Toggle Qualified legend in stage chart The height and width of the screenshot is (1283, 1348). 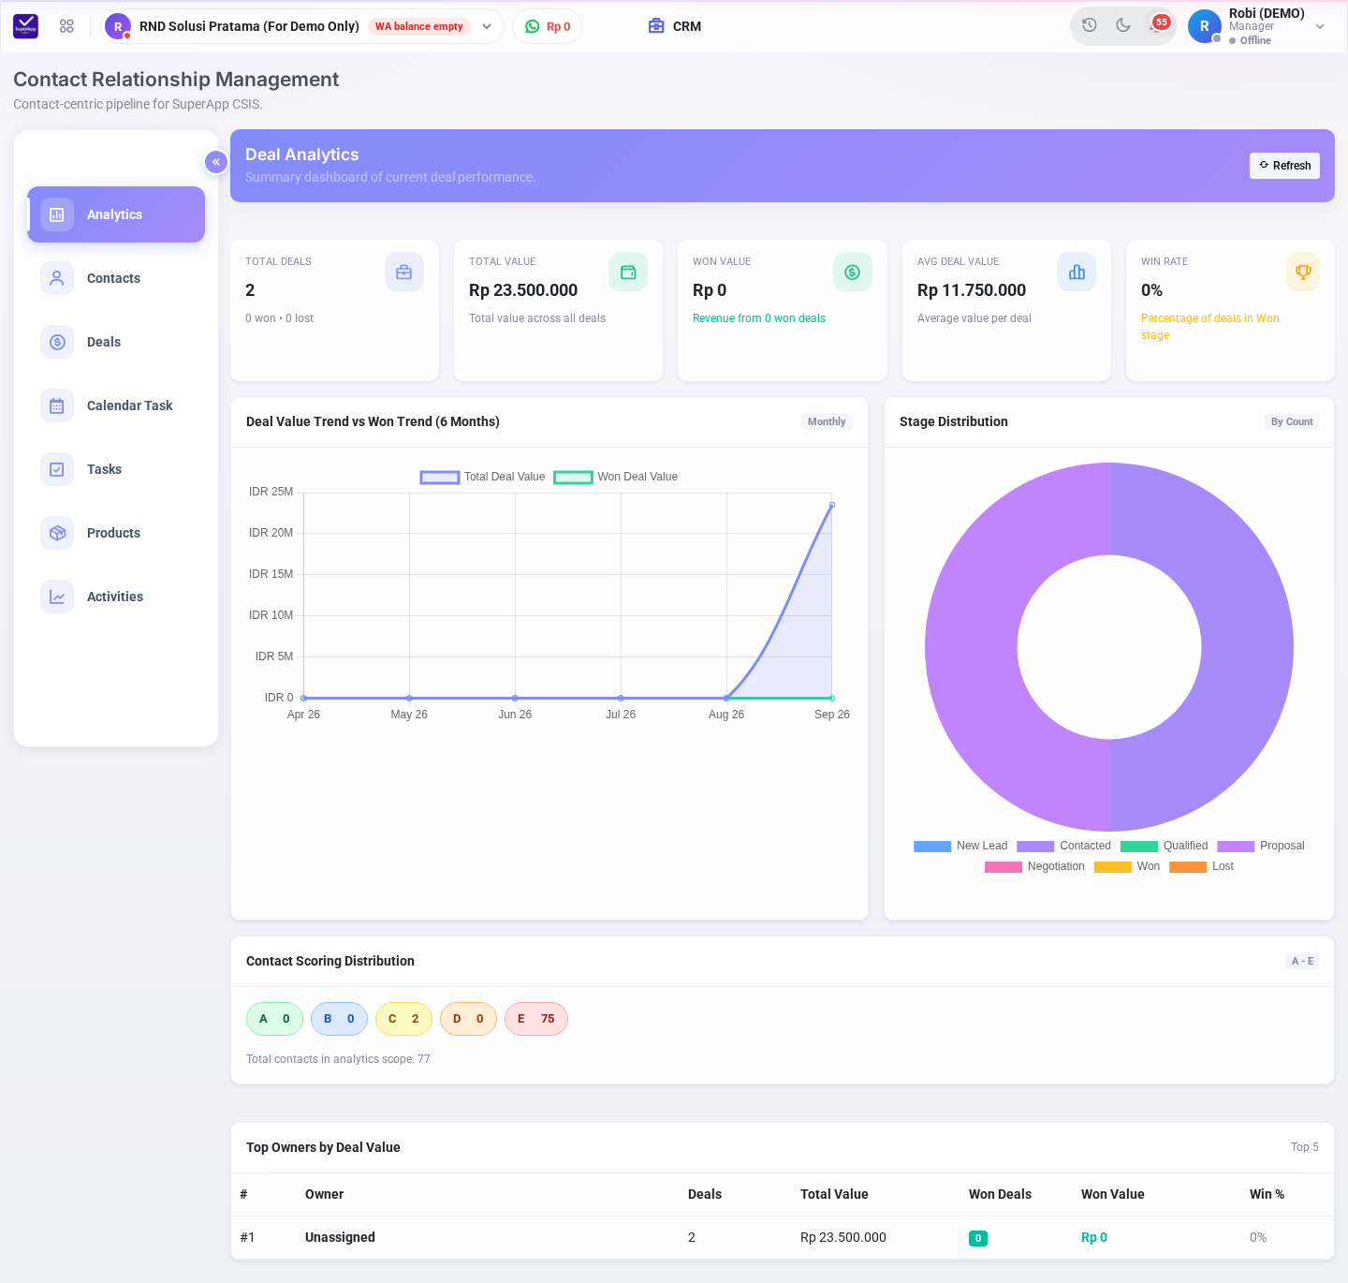(x=1164, y=846)
